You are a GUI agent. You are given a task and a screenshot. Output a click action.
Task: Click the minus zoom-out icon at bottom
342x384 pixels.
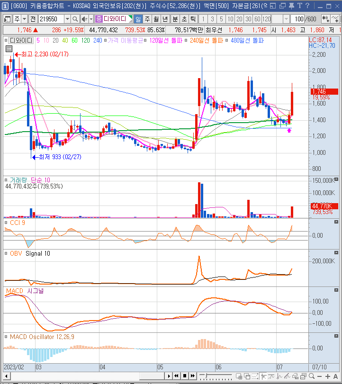319,376
